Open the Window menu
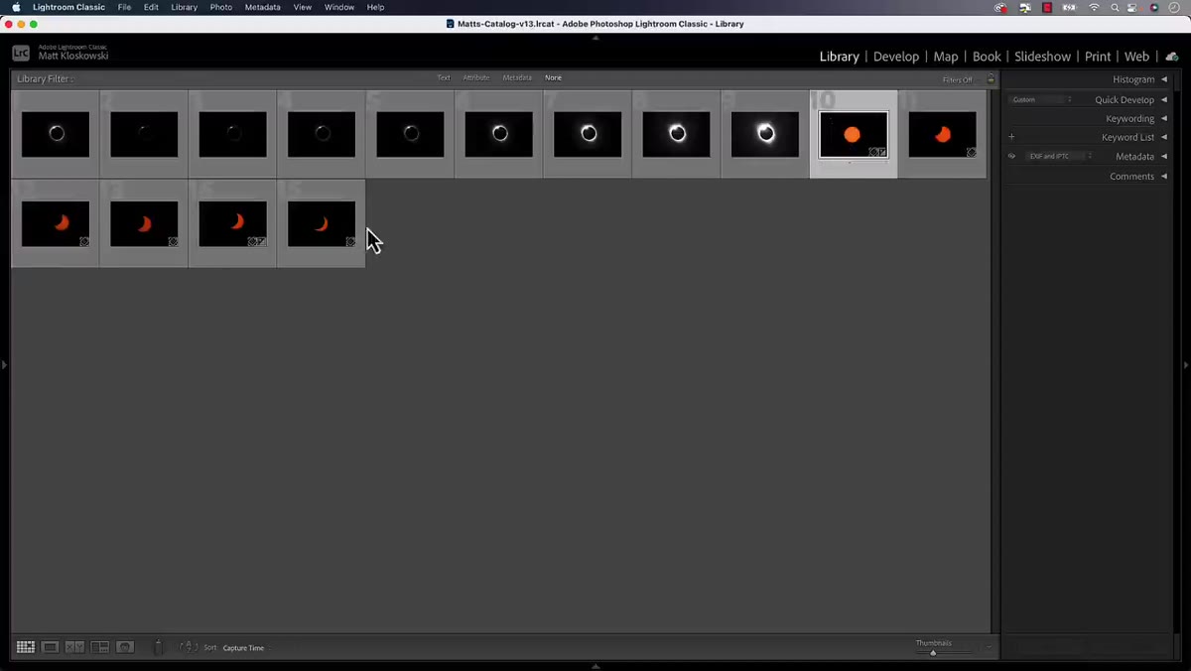This screenshot has height=671, width=1191. point(339,7)
